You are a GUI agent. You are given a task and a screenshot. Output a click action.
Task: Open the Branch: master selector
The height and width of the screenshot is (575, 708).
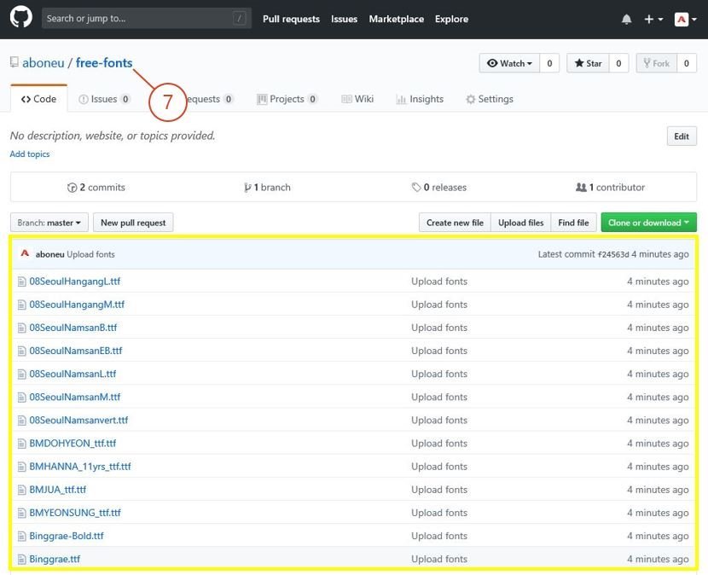tap(49, 223)
